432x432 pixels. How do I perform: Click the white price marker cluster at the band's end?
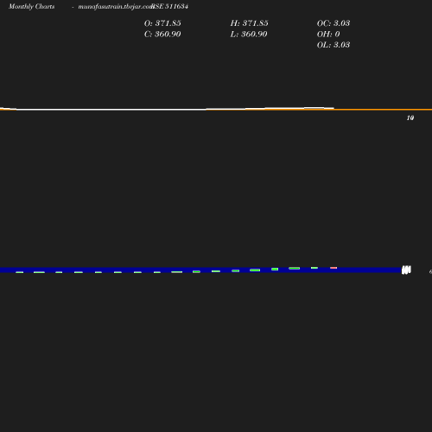(x=406, y=270)
